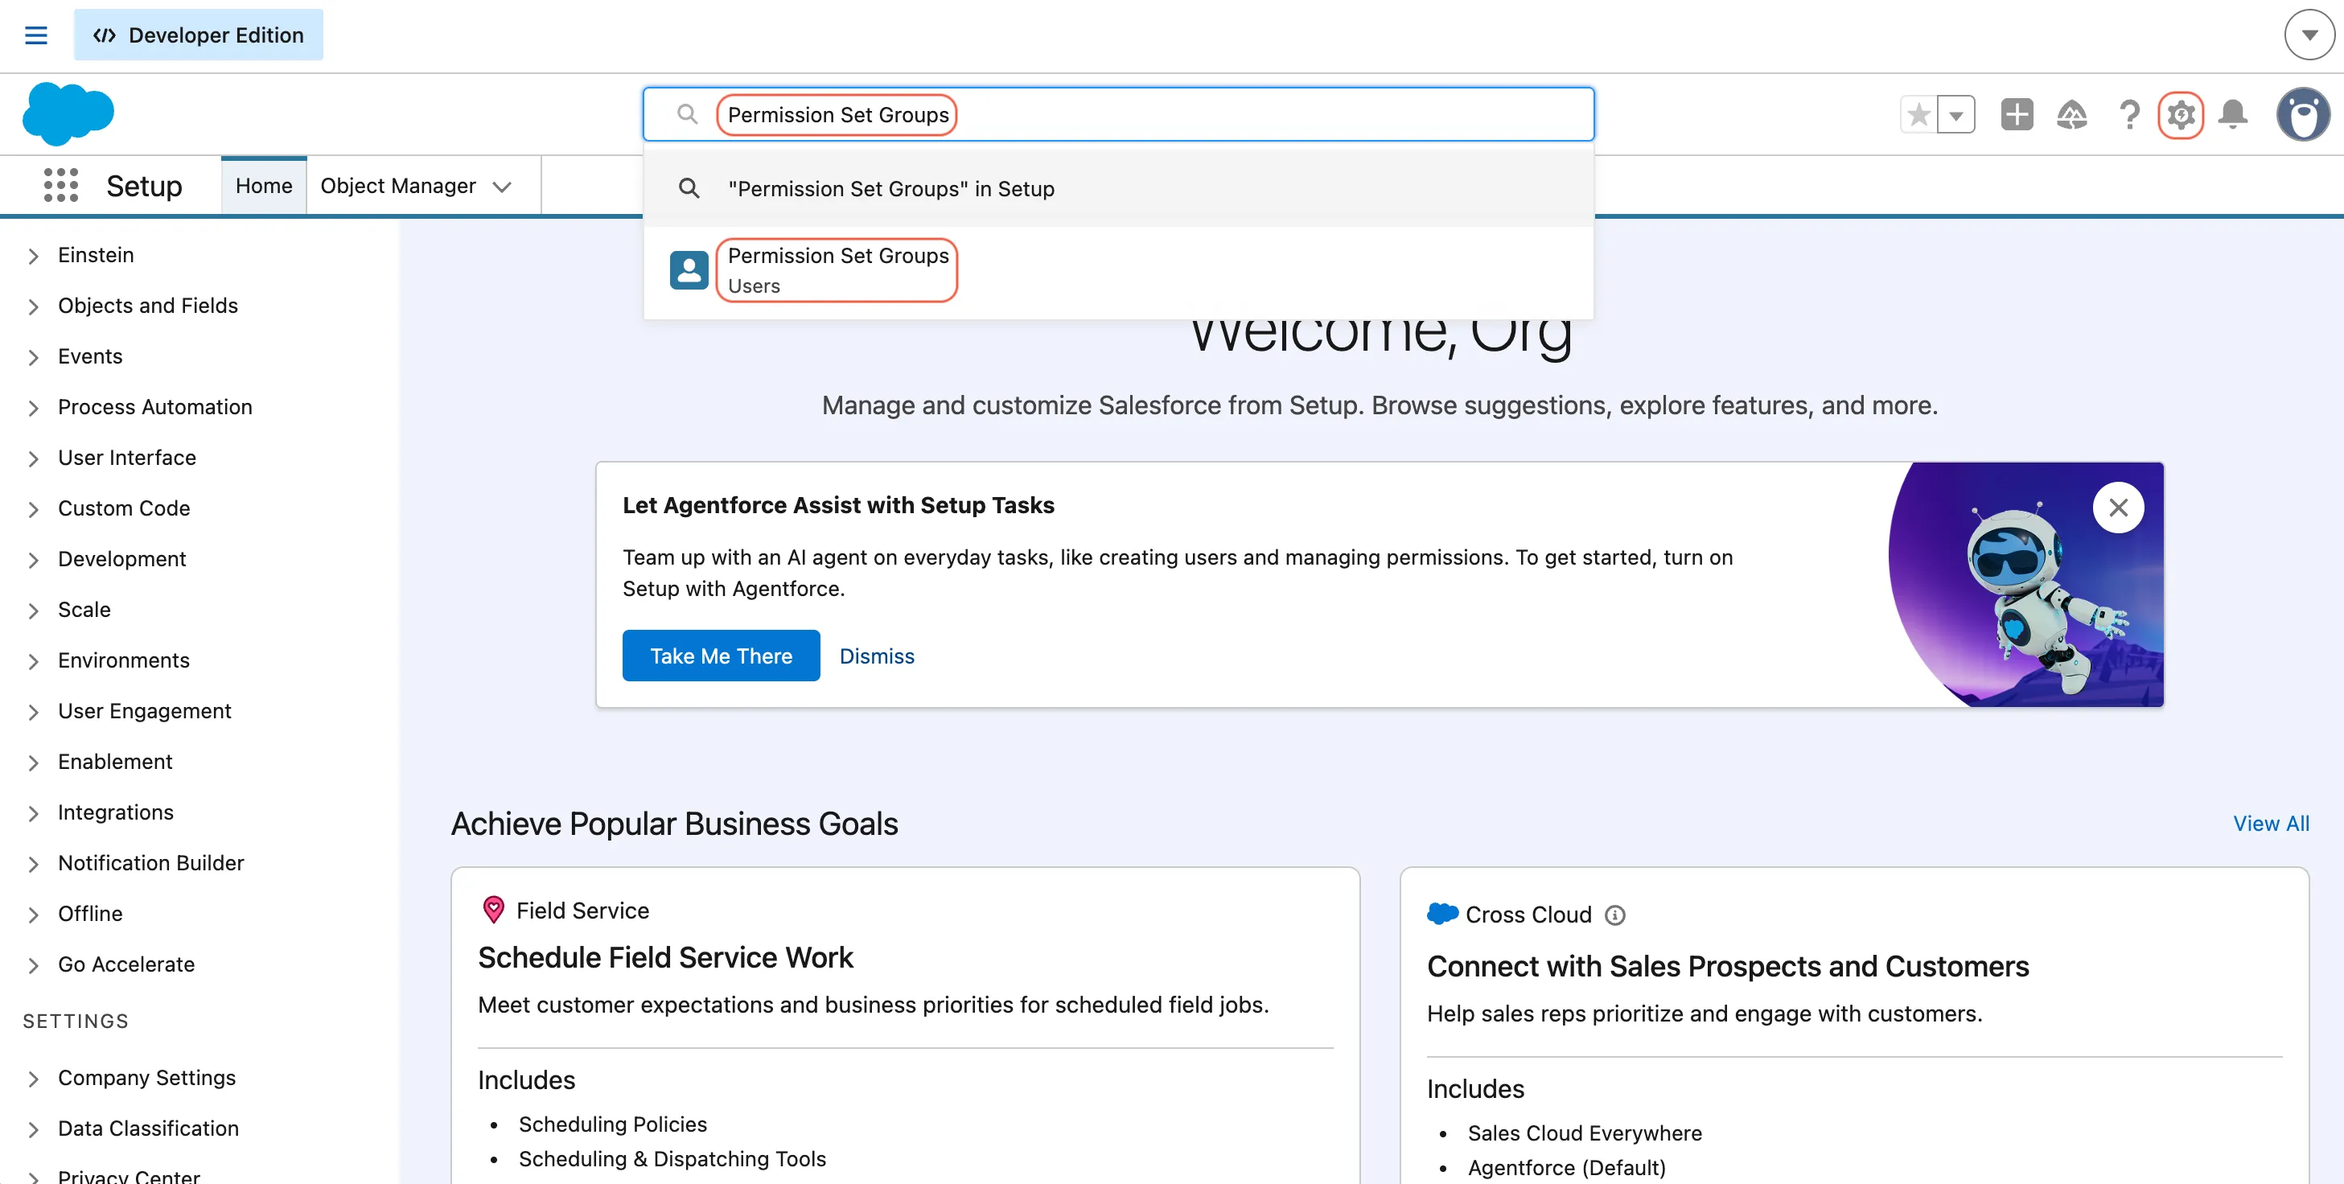The image size is (2344, 1184).
Task: Click the Scheduling Policies list item
Action: point(612,1124)
